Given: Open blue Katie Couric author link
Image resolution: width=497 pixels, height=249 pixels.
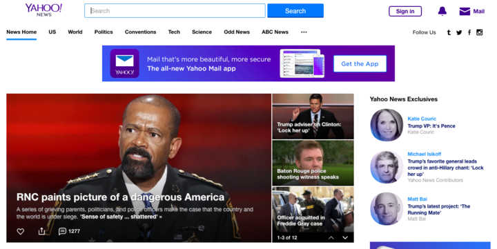Looking at the screenshot, I should [422, 119].
